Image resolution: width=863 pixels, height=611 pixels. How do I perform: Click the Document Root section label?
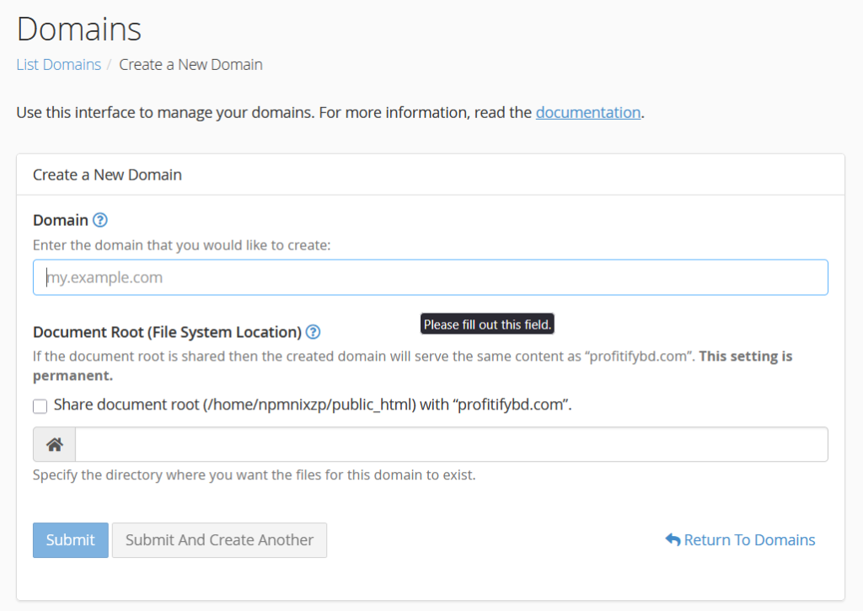pos(168,332)
